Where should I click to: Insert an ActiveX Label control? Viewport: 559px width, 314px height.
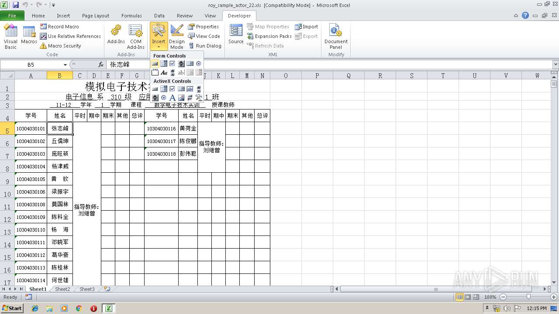tap(173, 98)
